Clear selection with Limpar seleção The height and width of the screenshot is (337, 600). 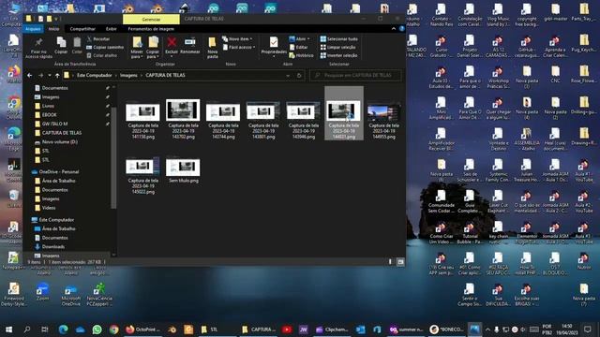coord(337,48)
